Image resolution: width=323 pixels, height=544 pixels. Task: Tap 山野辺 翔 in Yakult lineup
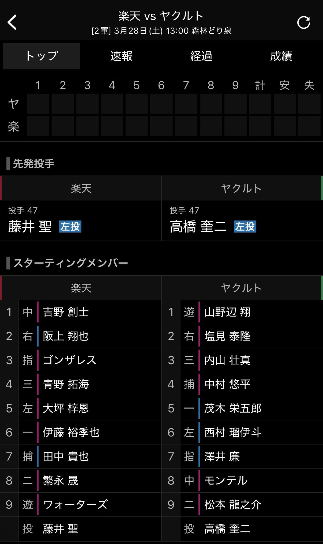point(227,312)
